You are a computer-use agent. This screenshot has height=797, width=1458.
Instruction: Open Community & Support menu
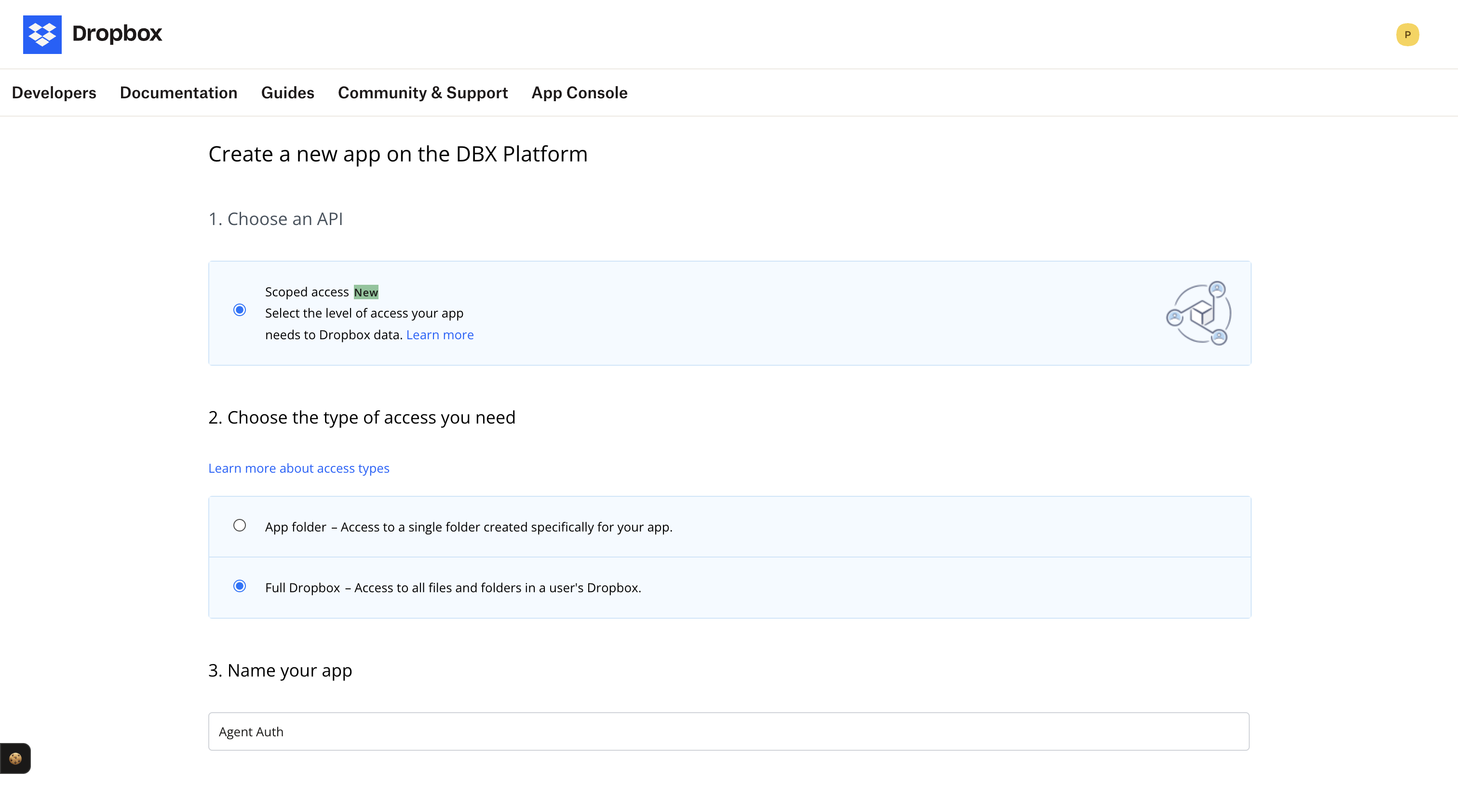coord(423,93)
